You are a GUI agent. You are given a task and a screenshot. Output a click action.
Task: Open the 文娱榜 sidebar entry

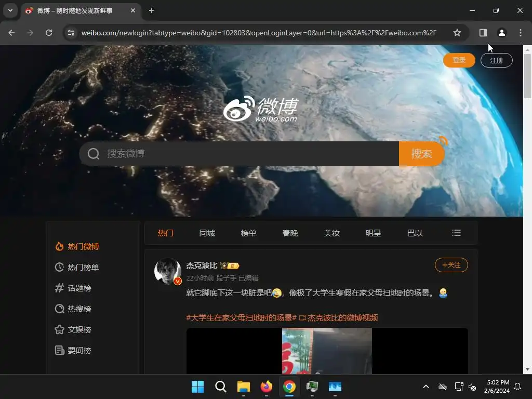73,329
